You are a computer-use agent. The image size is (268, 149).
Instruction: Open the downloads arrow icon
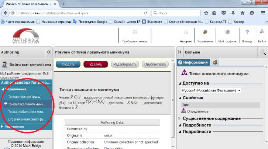pyautogui.click(x=233, y=13)
